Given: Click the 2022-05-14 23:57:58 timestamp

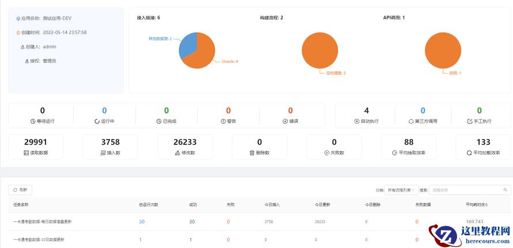Looking at the screenshot, I should (x=65, y=33).
